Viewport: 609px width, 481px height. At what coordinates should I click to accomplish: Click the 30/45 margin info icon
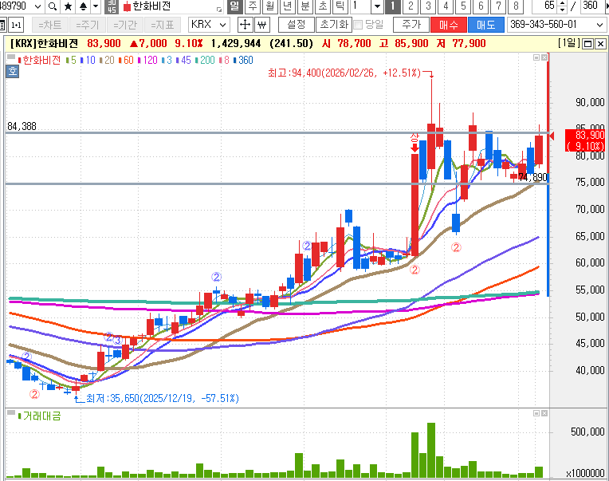[x=112, y=6]
